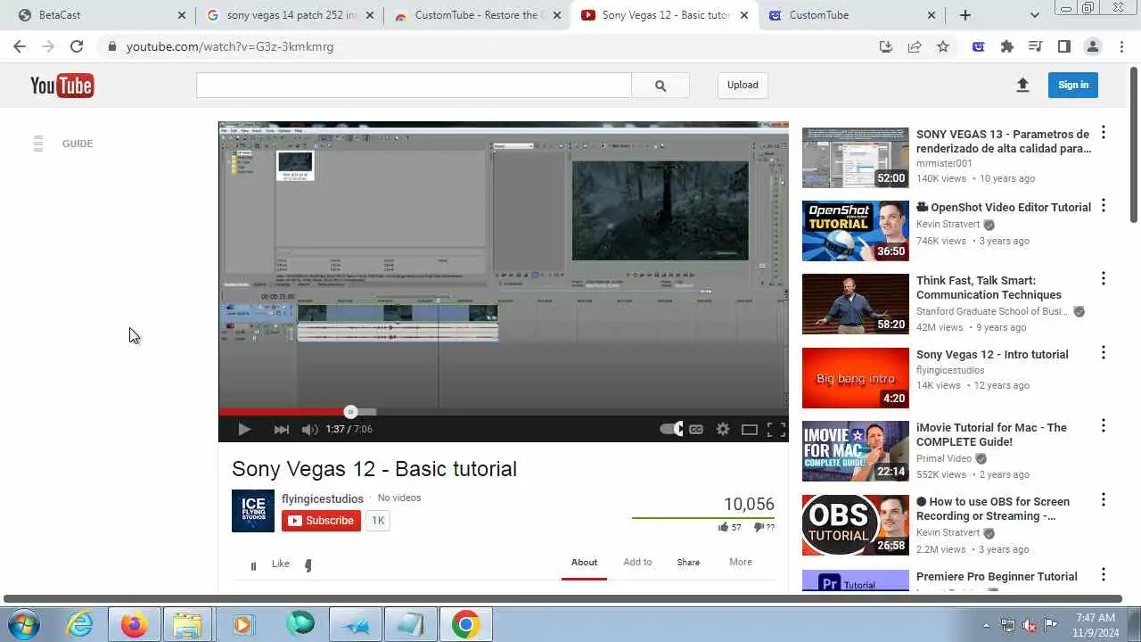Open the Windows Start menu
The height and width of the screenshot is (642, 1141).
tap(22, 624)
